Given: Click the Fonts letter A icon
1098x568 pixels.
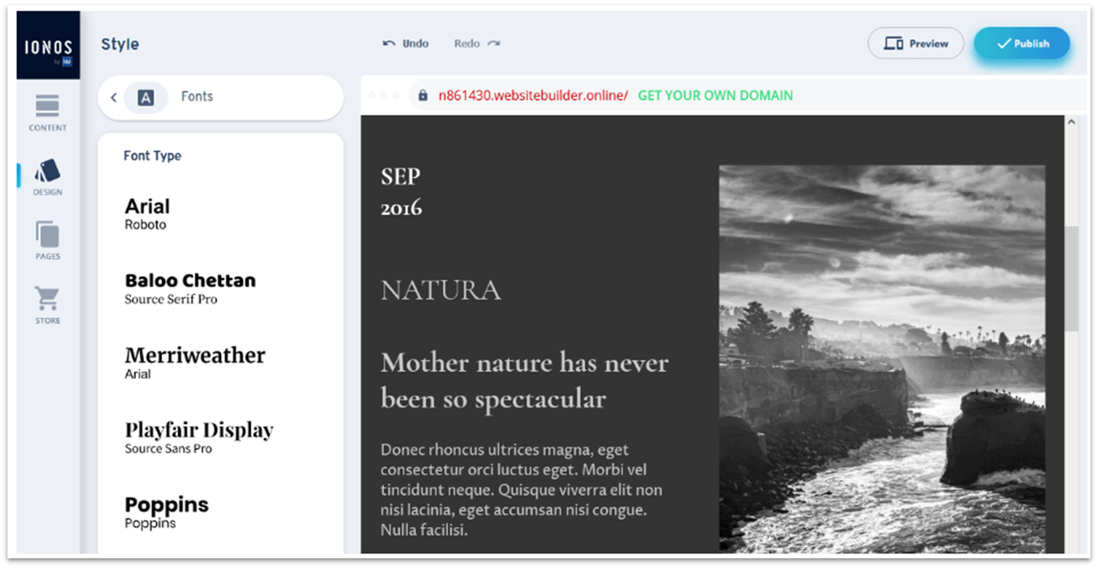Looking at the screenshot, I should click(146, 97).
